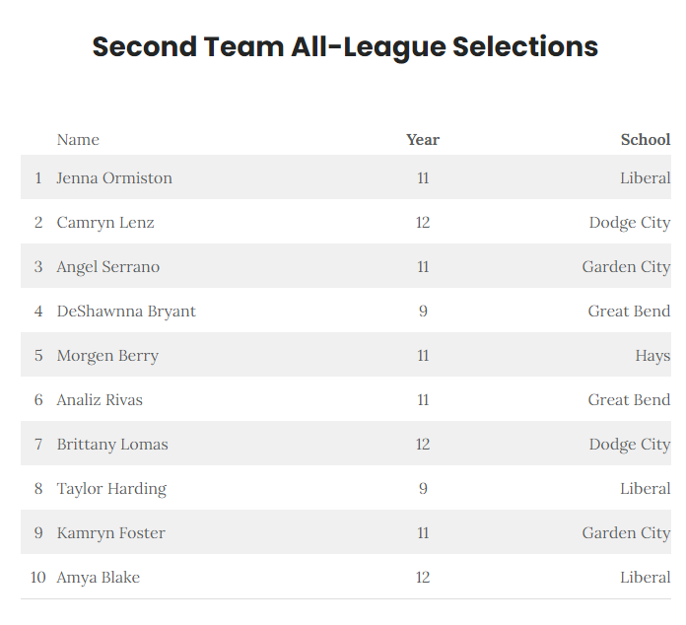Screen dimensions: 686x625
Task: Click year 9 for DeShawnna Bryant
Action: point(423,312)
